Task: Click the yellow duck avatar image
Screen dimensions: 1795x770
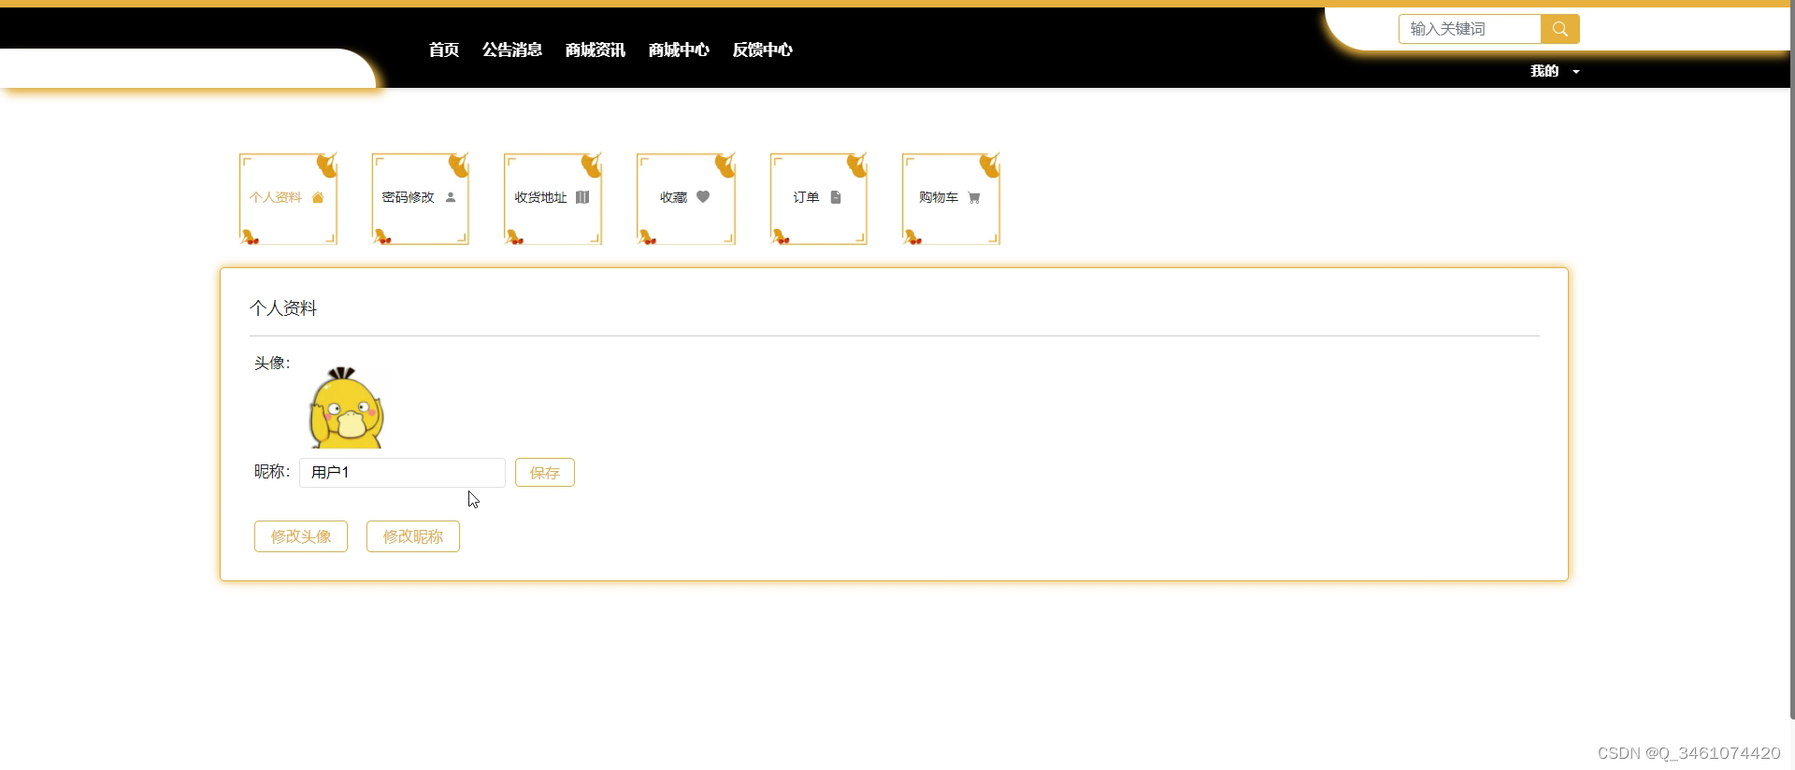Action: click(x=347, y=407)
